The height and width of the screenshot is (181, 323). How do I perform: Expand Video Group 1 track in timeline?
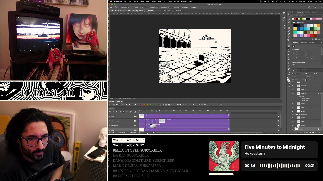point(110,125)
